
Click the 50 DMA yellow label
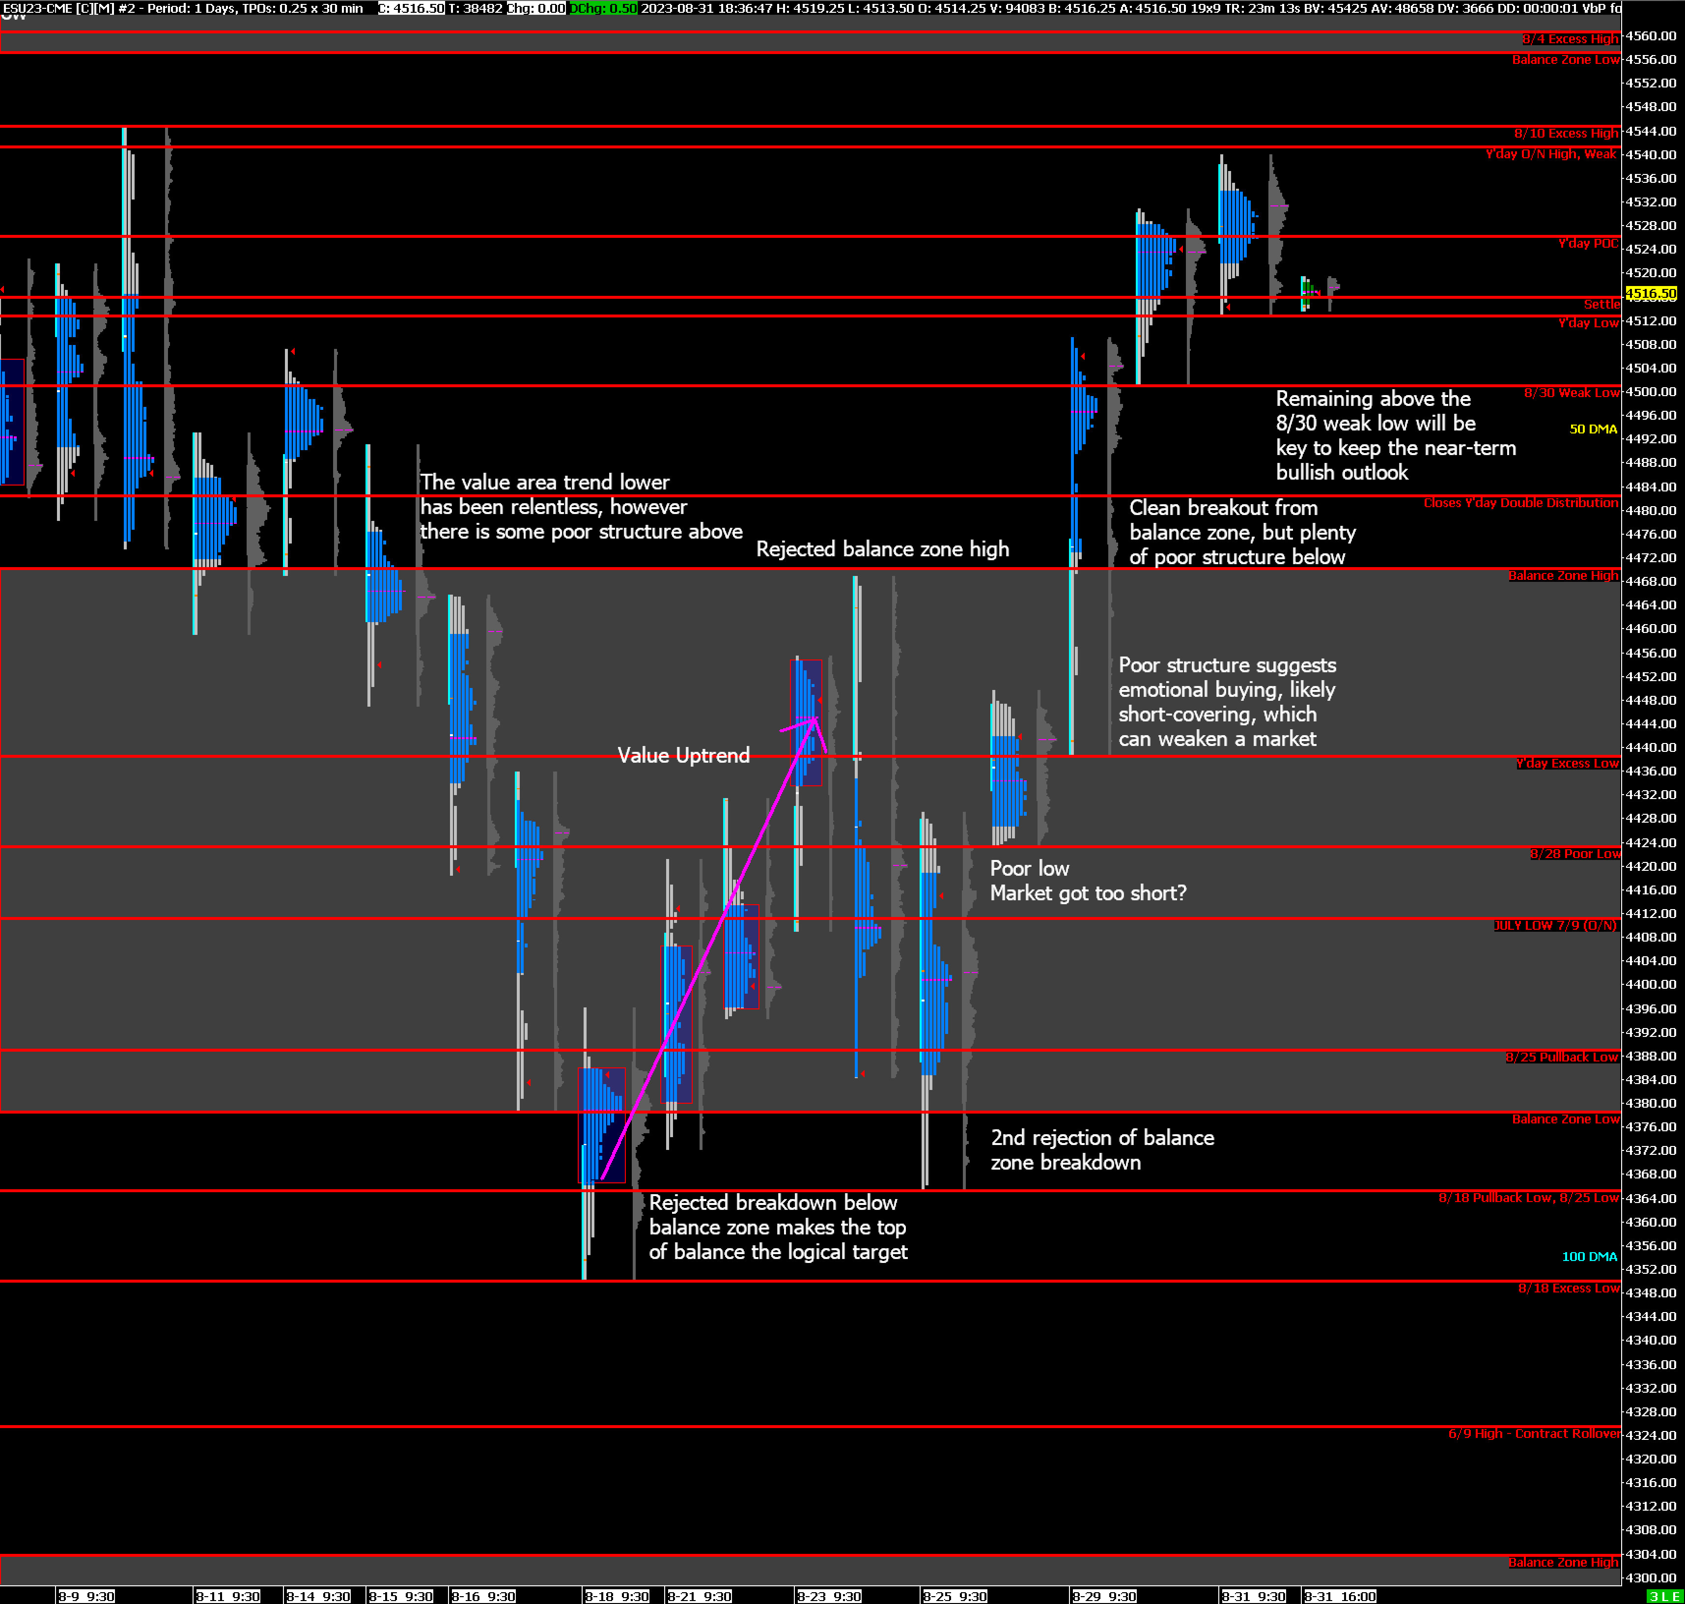point(1593,429)
